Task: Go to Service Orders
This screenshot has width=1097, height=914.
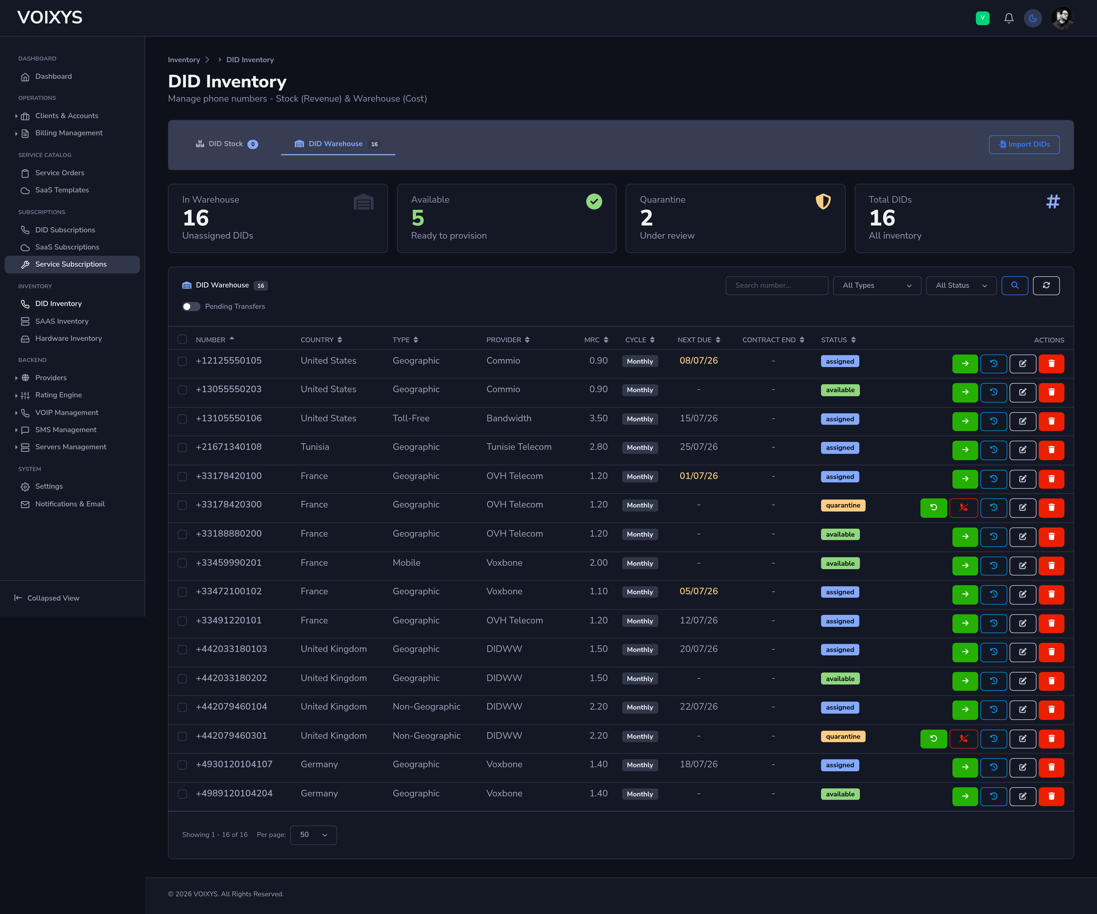Action: tap(59, 173)
